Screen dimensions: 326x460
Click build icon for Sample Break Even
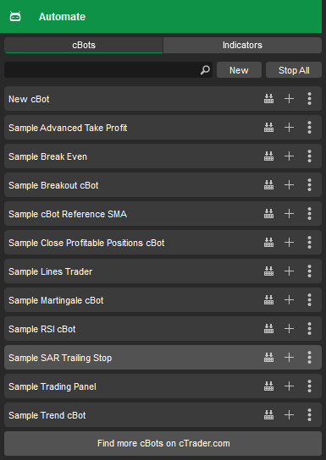(268, 156)
